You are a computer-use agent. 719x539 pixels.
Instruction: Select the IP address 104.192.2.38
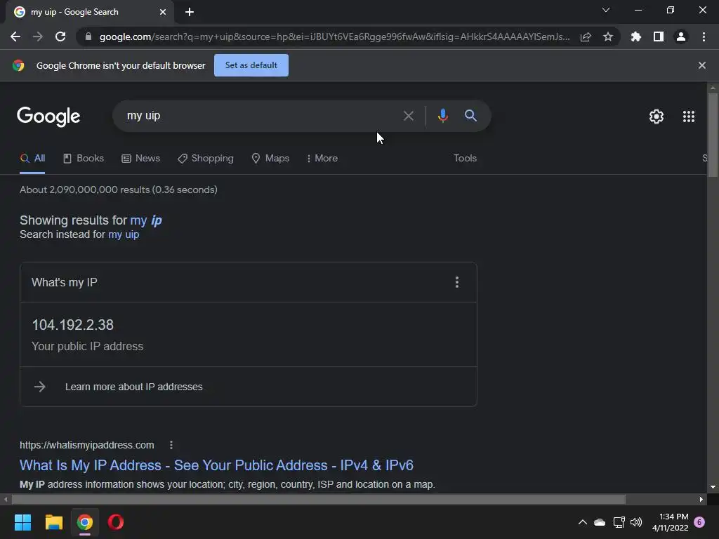[x=73, y=325]
